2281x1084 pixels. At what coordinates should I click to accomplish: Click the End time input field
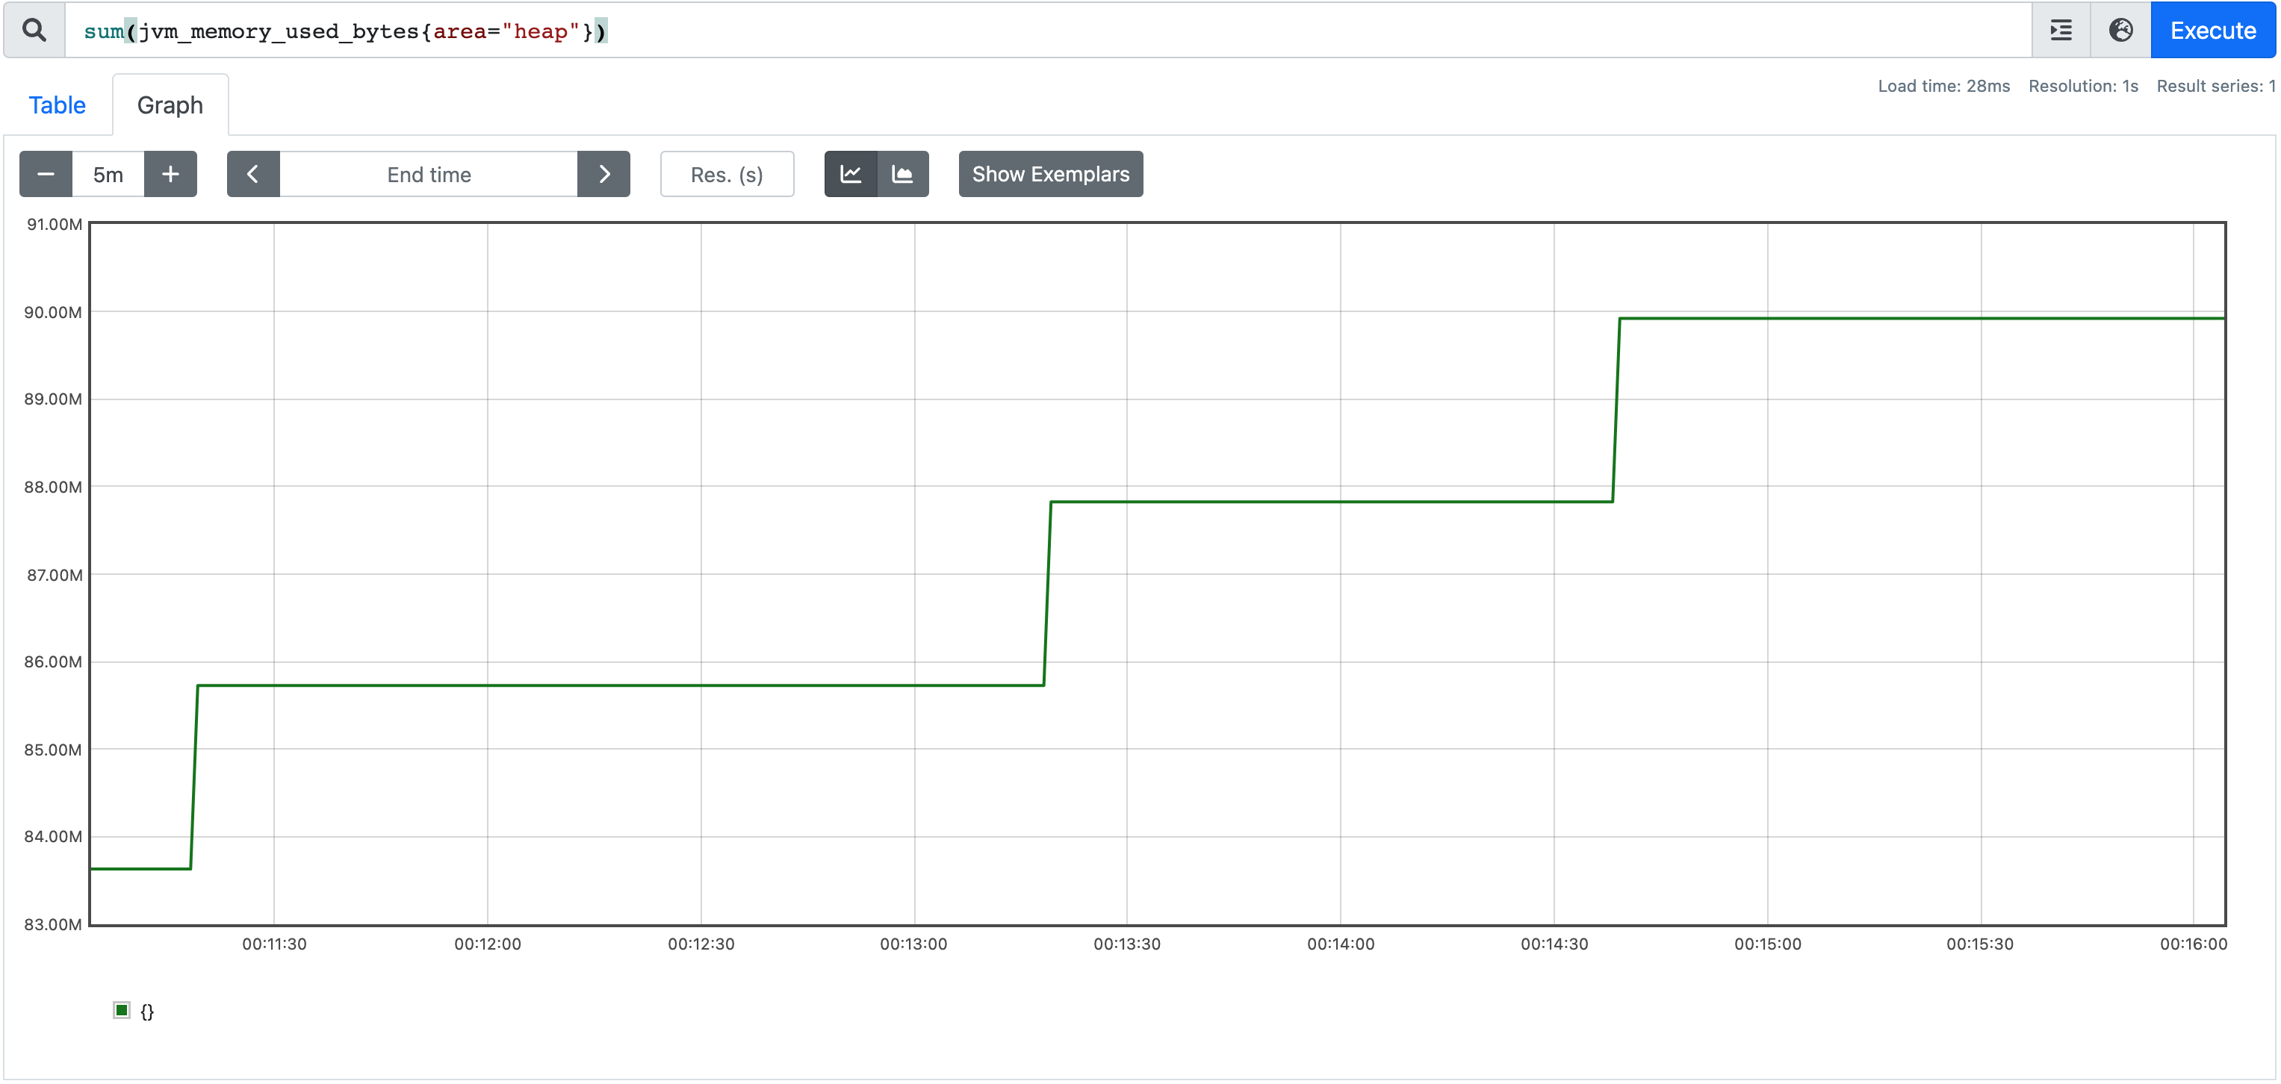click(431, 175)
